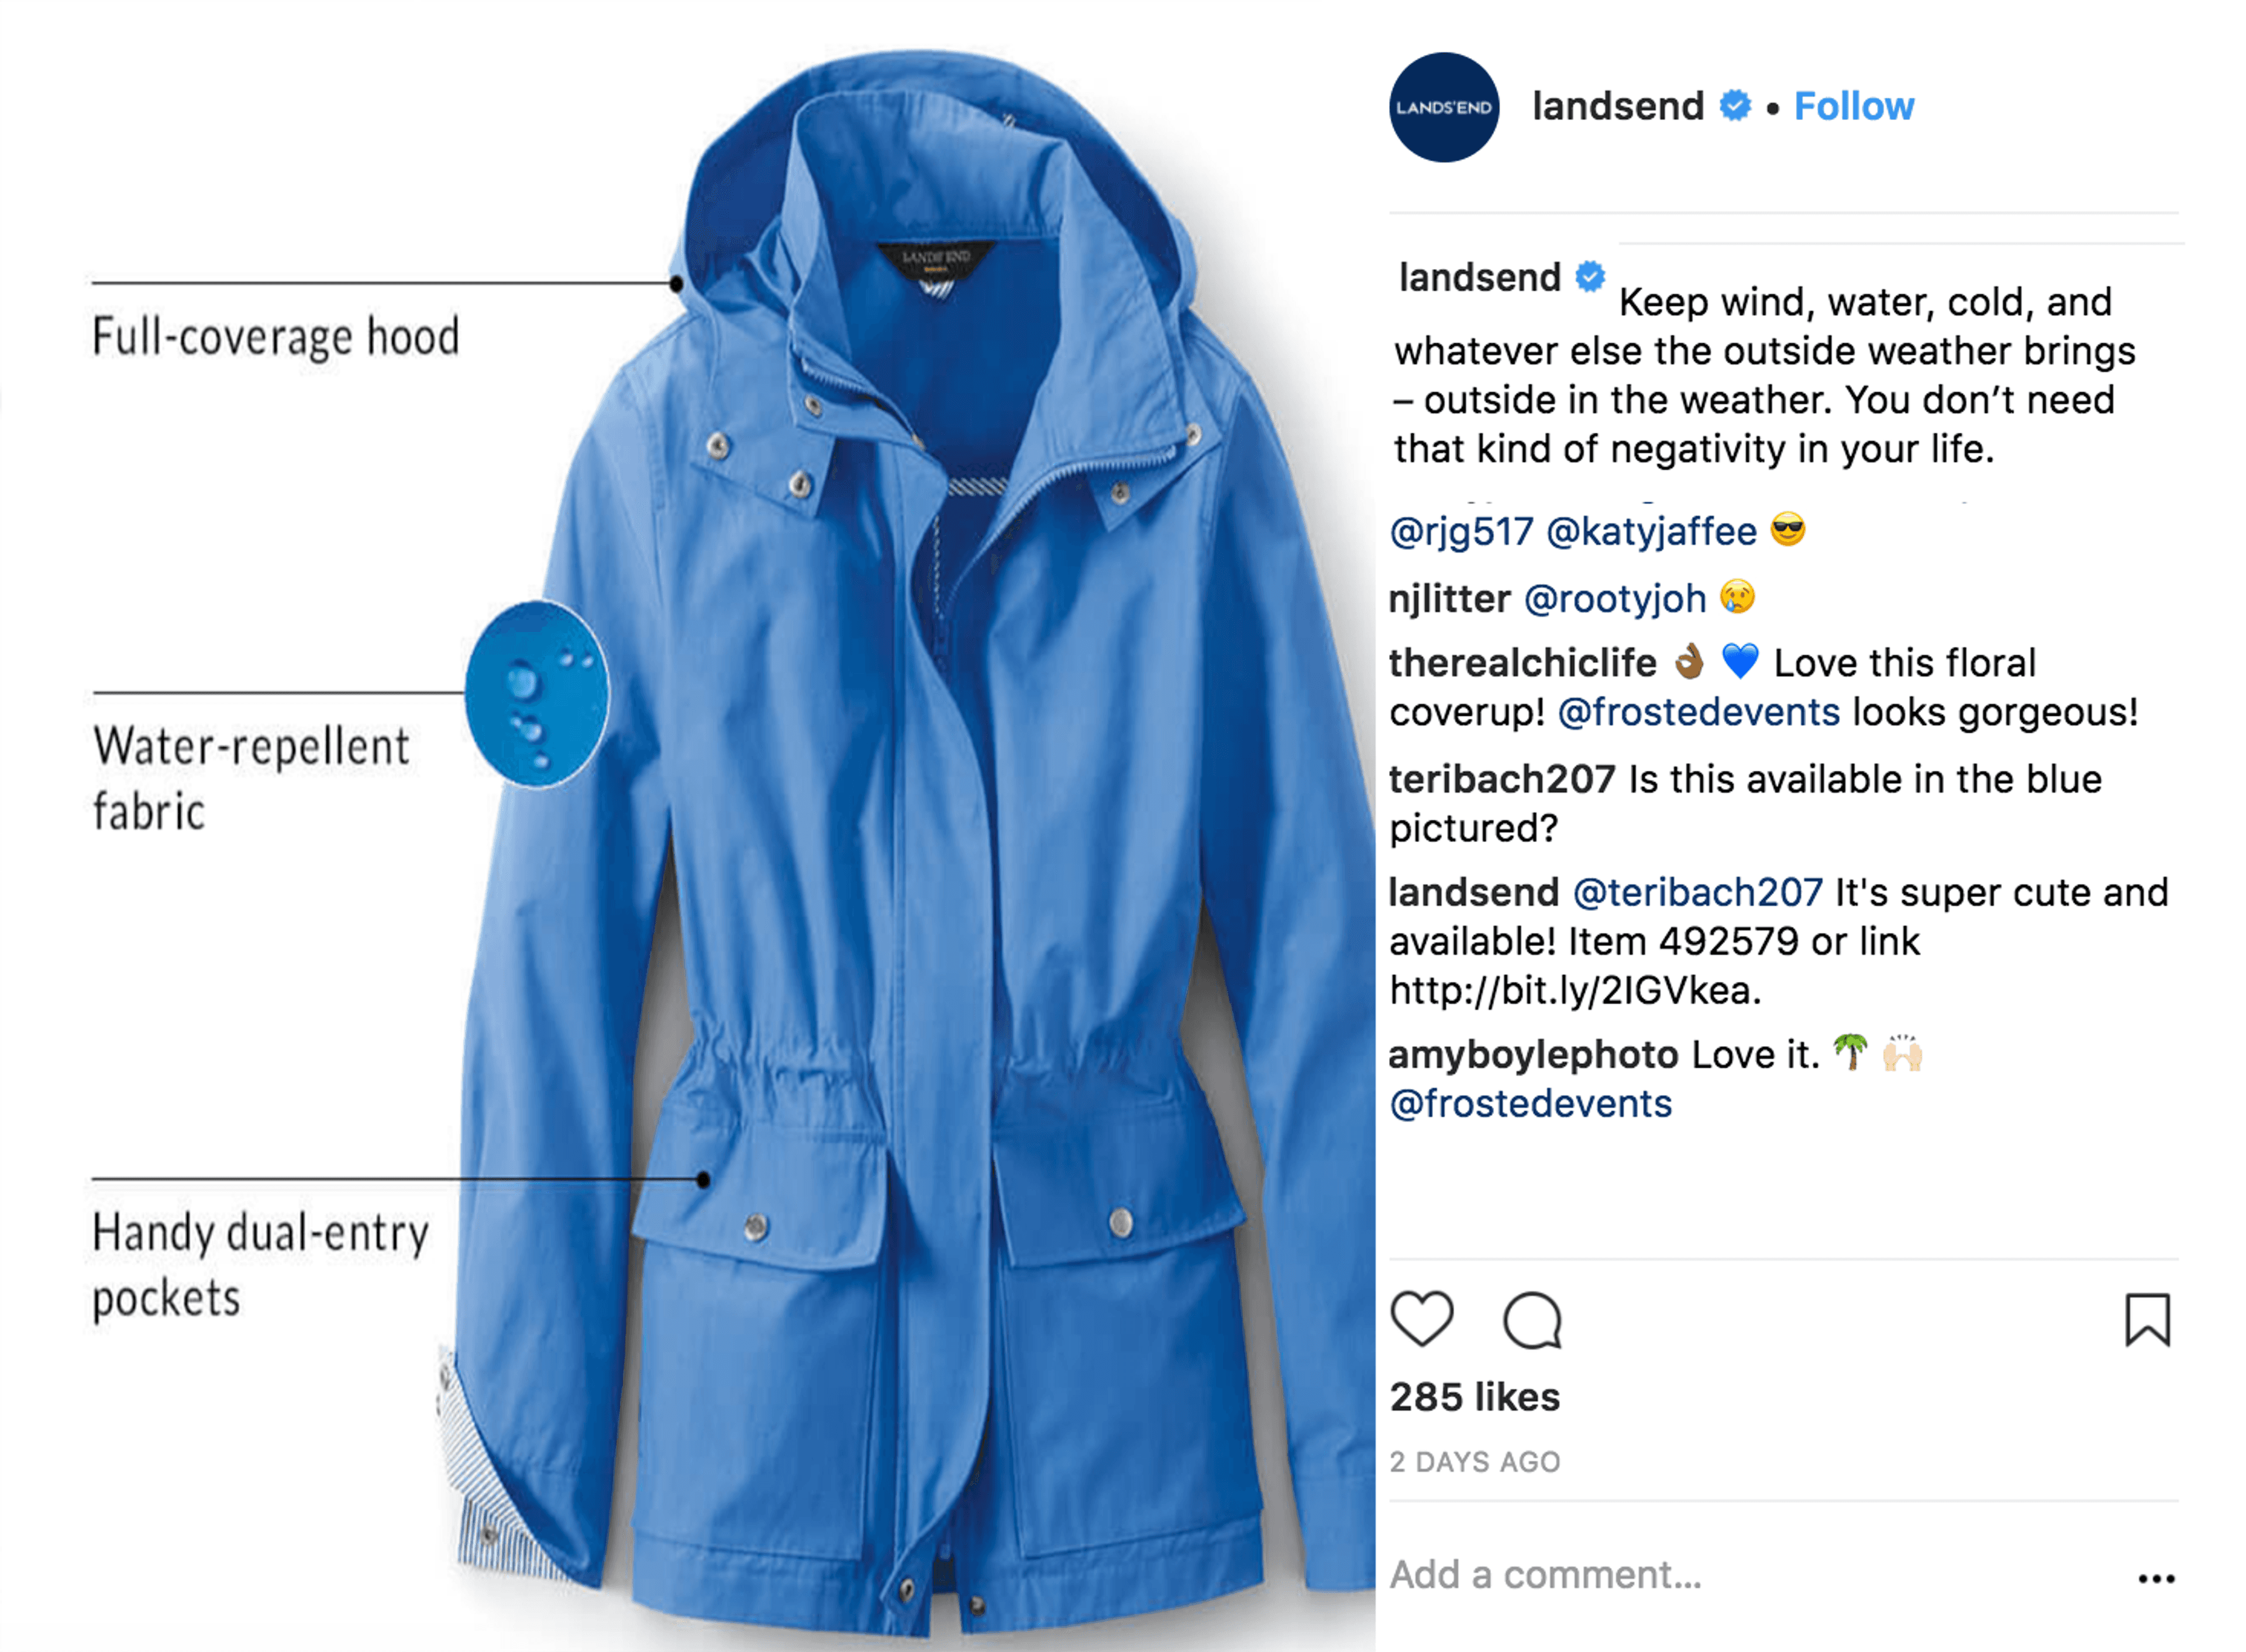The height and width of the screenshot is (1652, 2246).
Task: Click the verified badge beside header landsend
Action: [x=1735, y=105]
